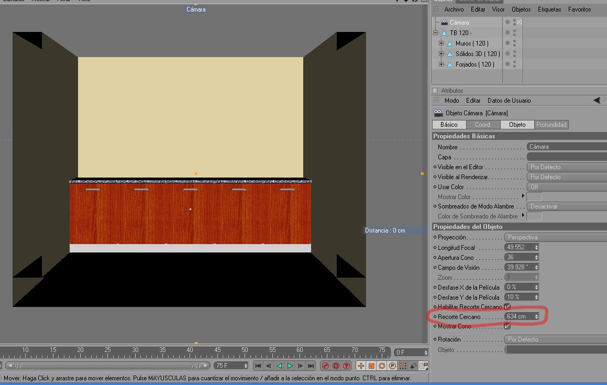This screenshot has width=607, height=385.
Task: Toggle the red autokeying button
Action: 336,366
